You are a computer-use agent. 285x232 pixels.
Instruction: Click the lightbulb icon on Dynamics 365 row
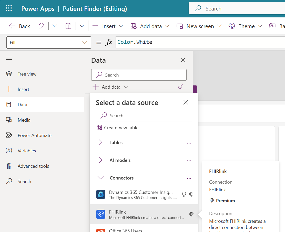[184, 194]
